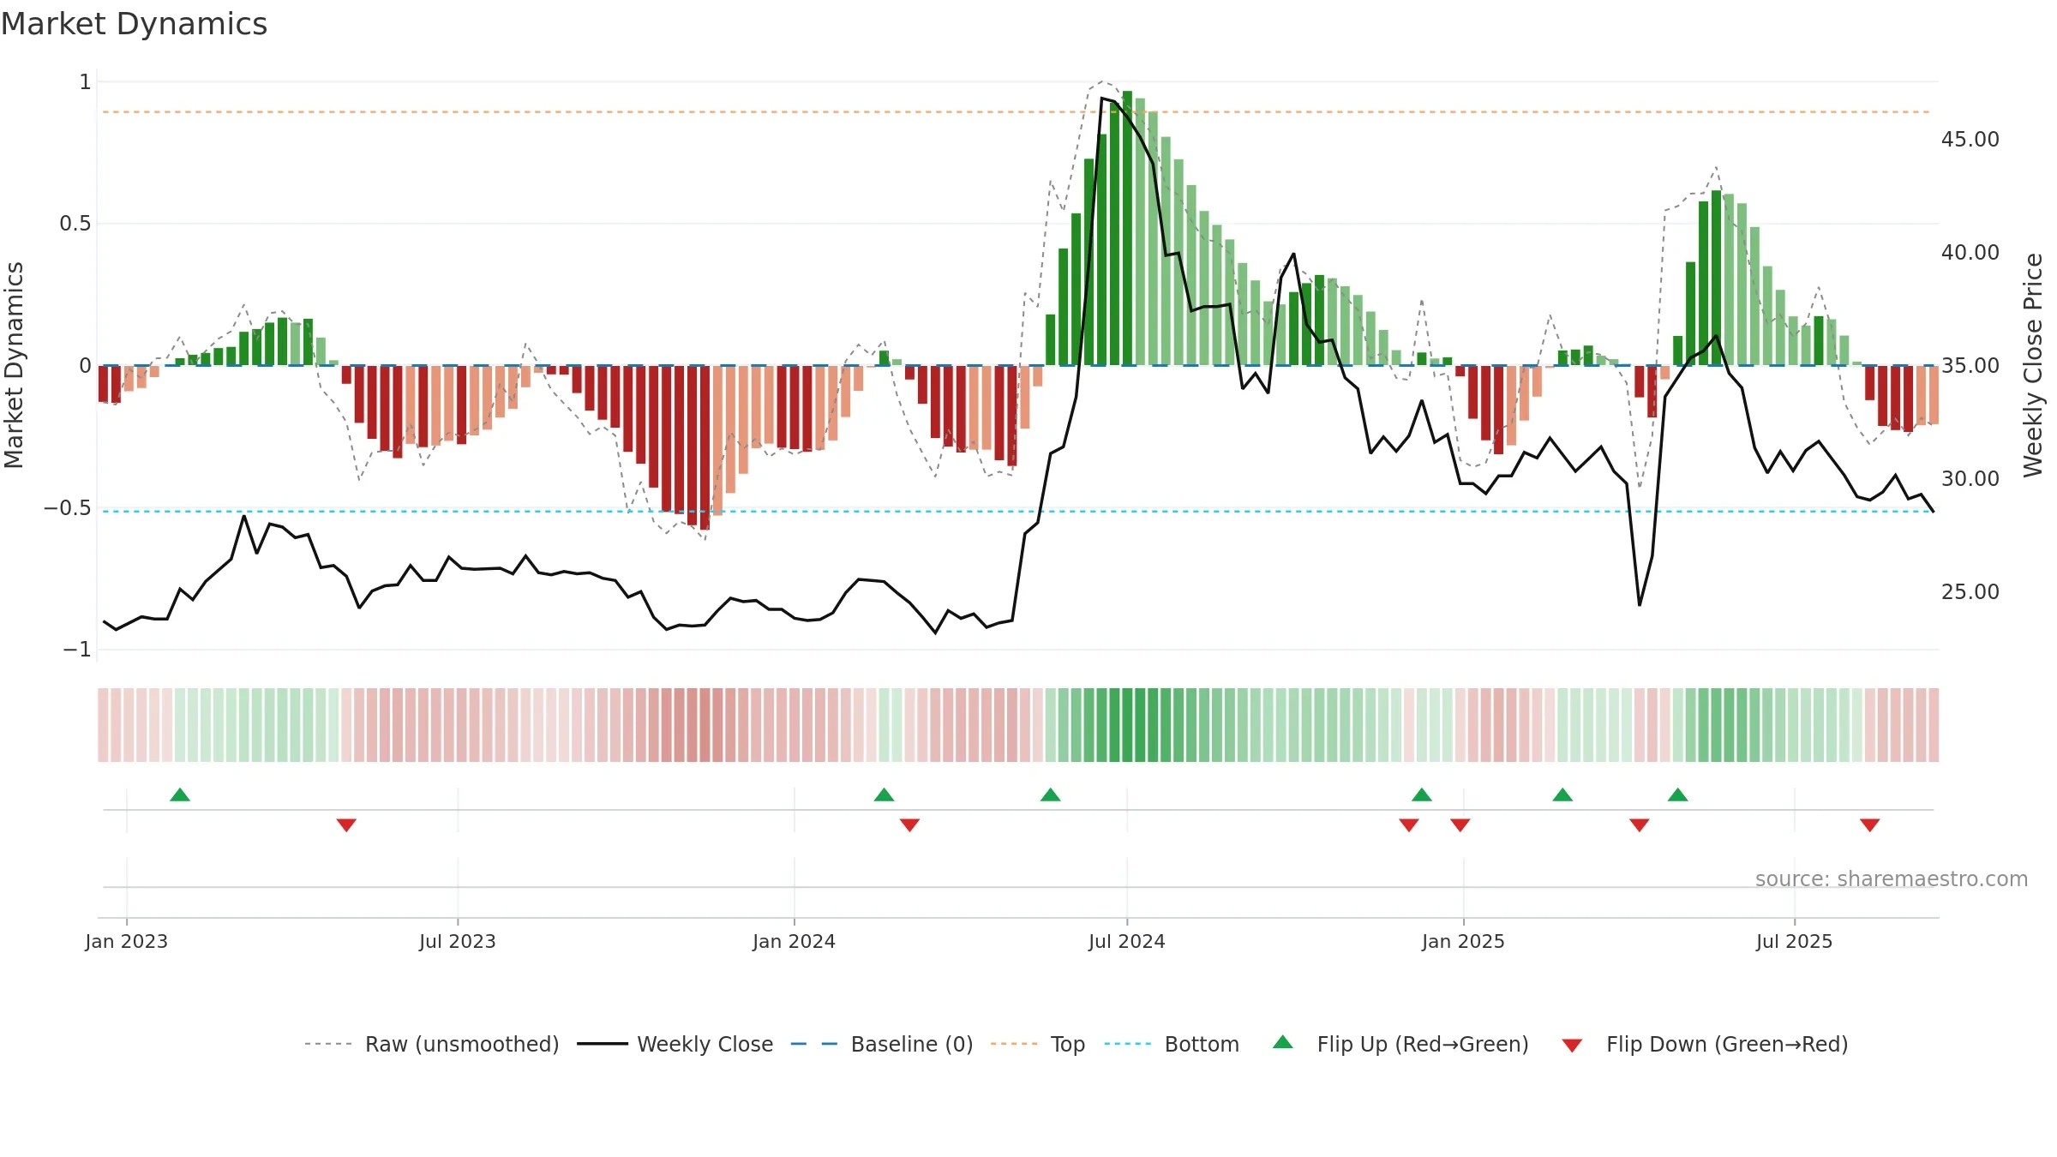Click the Jan 2025 axis label
This screenshot has height=1157, width=2057.
coord(1464,941)
